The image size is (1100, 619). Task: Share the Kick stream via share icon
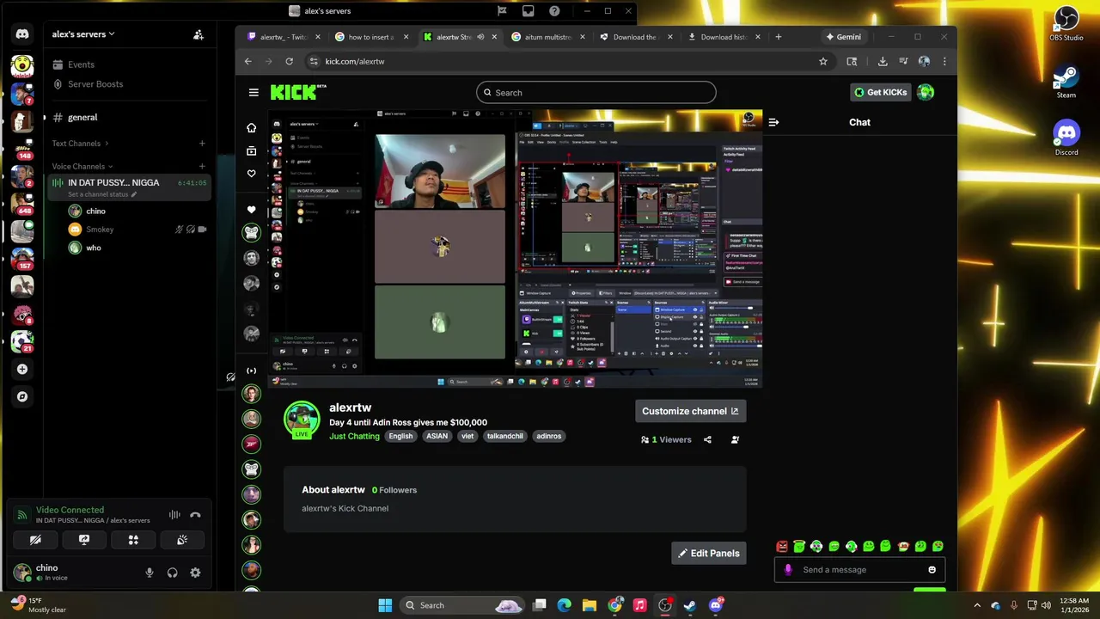[707, 440]
